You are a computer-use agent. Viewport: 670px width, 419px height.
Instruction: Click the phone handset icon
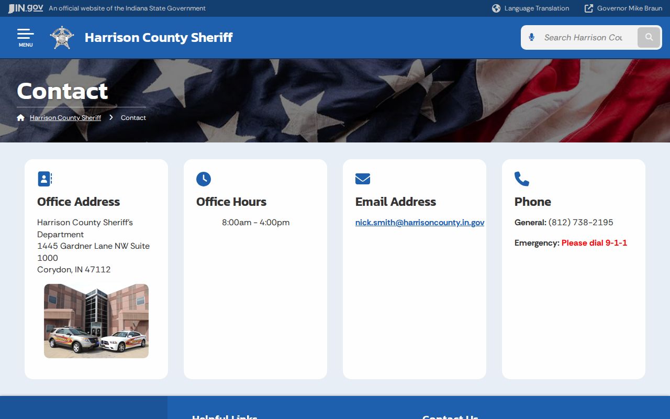click(522, 179)
